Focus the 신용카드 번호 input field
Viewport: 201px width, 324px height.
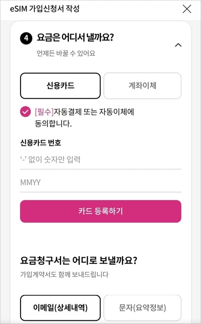tap(100, 160)
